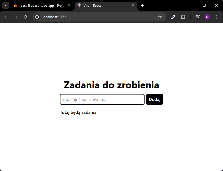Go back to the previous page
Image resolution: width=223 pixels, height=171 pixels.
6,17
